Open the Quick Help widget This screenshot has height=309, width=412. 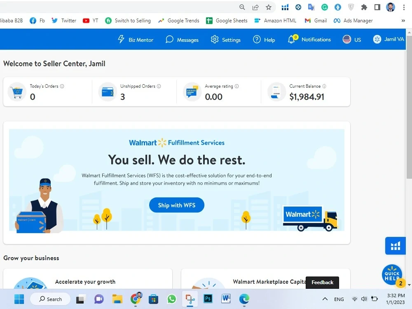tap(392, 275)
